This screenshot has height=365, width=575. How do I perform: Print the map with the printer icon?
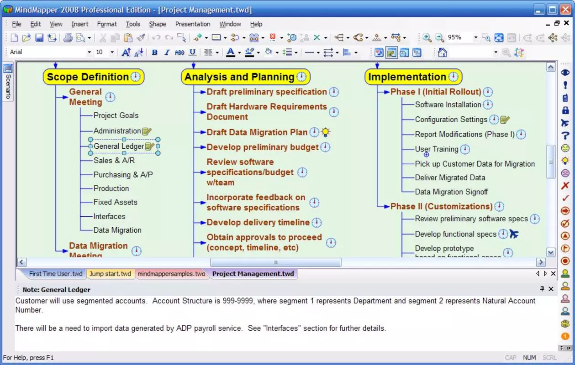pyautogui.click(x=68, y=38)
